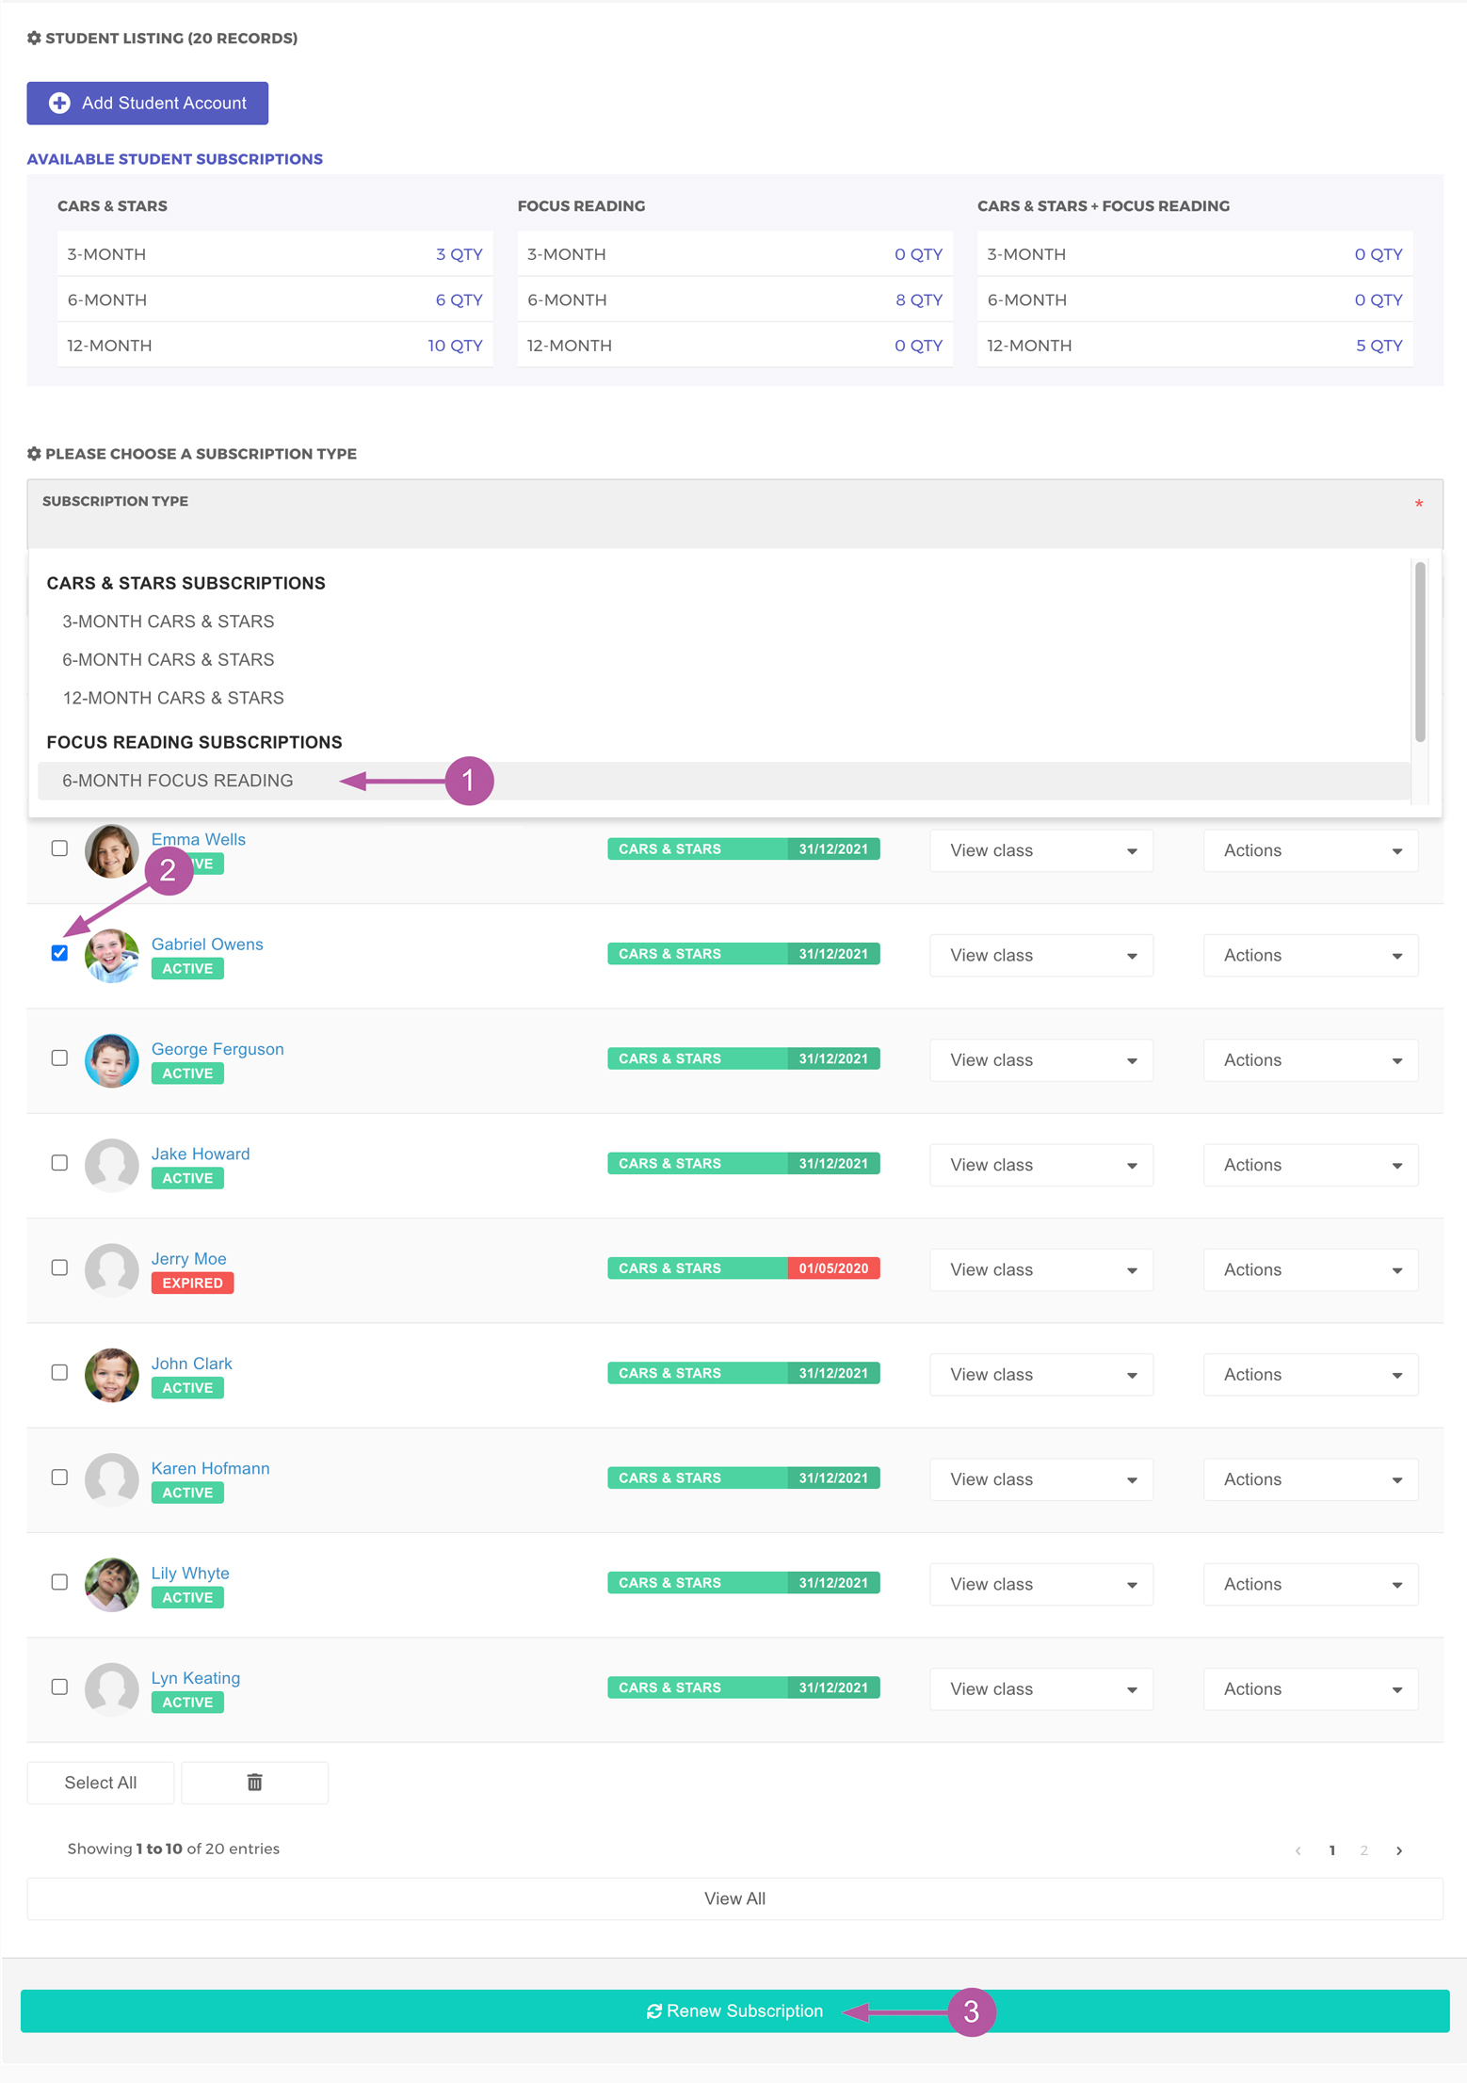The width and height of the screenshot is (1467, 2083).
Task: Select the Karen Hofmann row checkbox
Action: click(59, 1477)
